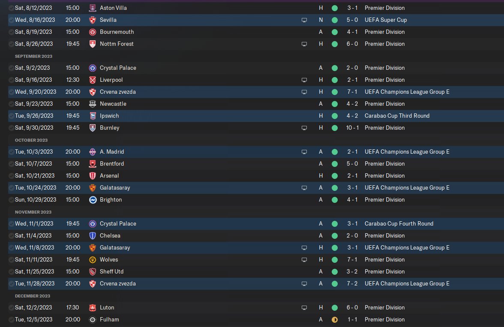This screenshot has height=327, width=504.
Task: Click the Aston Villa club badge
Action: pyautogui.click(x=92, y=8)
